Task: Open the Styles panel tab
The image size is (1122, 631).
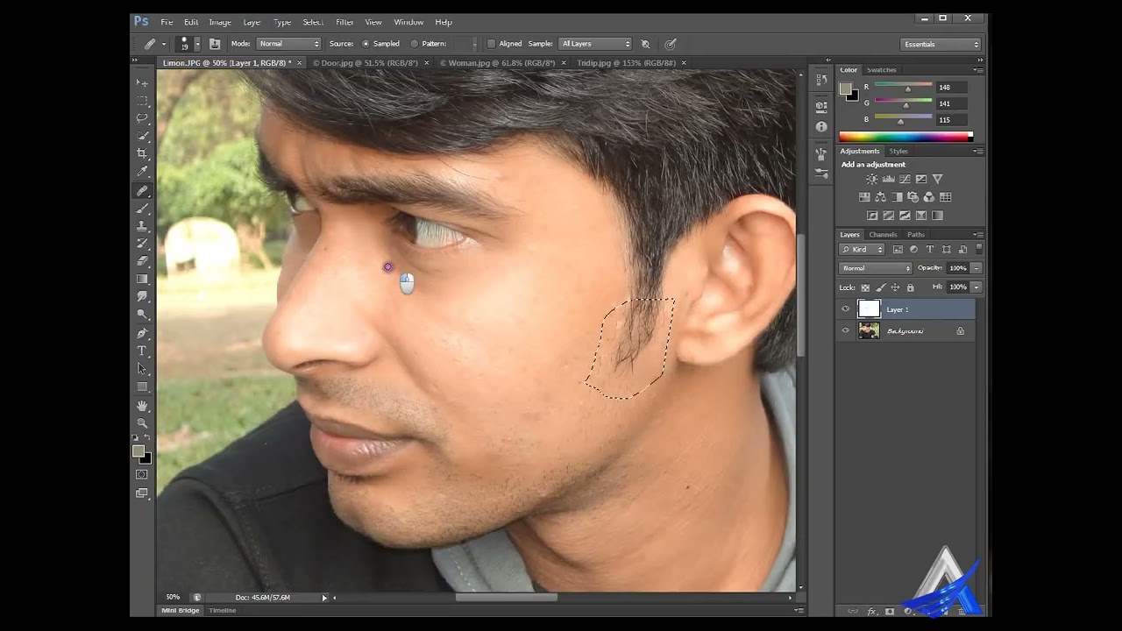Action: pyautogui.click(x=898, y=151)
